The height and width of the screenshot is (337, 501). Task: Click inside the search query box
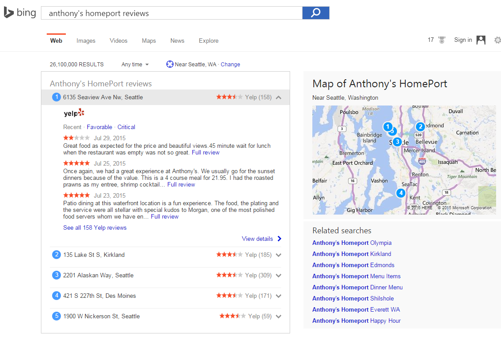(x=171, y=13)
